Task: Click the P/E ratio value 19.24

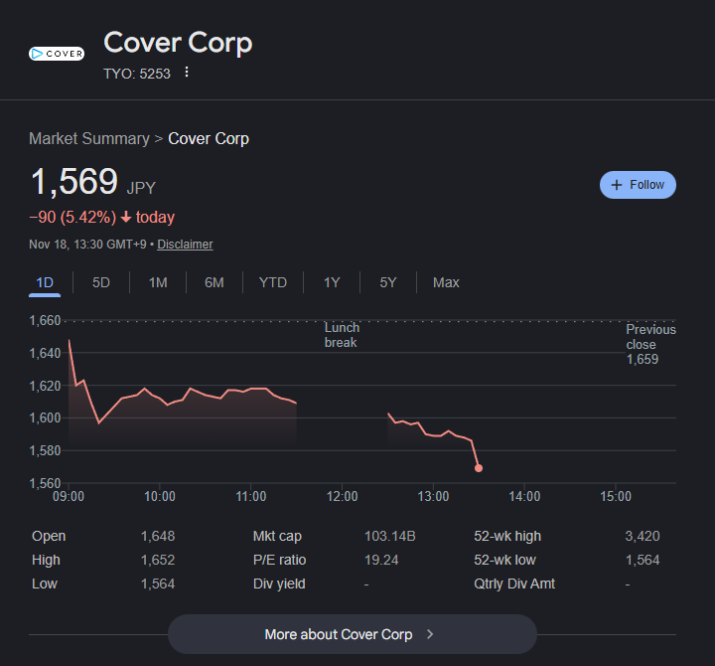Action: click(381, 560)
